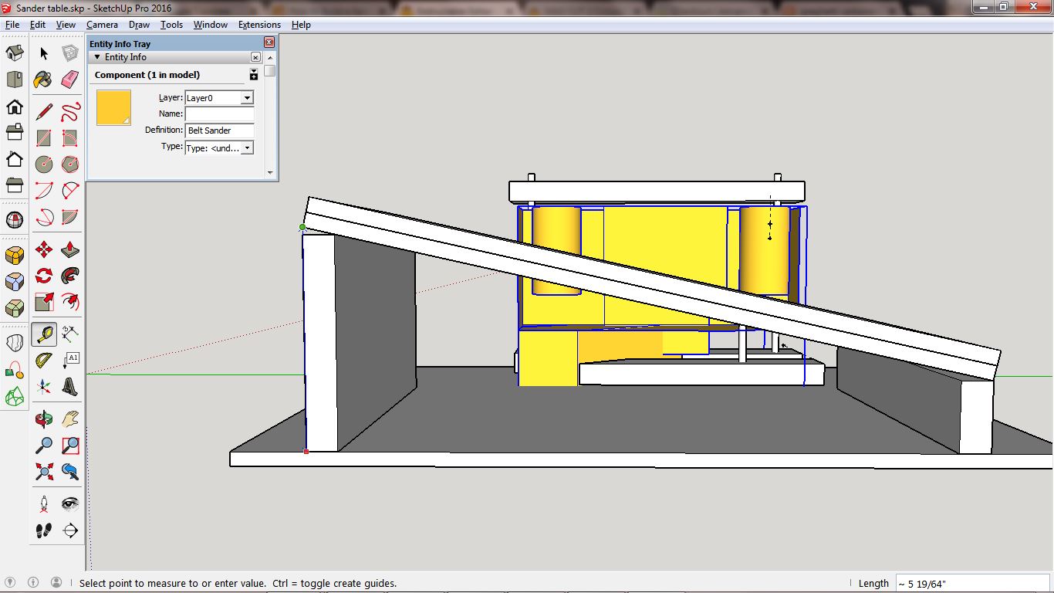Choose the Walk footprints tool
The height and width of the screenshot is (593, 1054).
coord(44,530)
